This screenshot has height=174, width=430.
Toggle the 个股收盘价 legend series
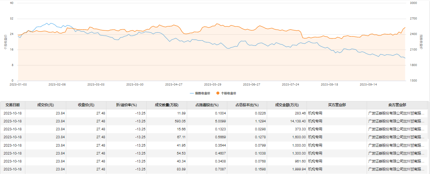pos(226,93)
